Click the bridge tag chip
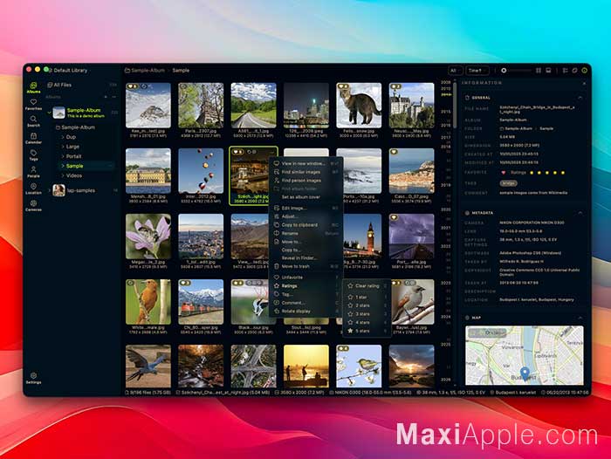The width and height of the screenshot is (611, 459). click(x=508, y=182)
